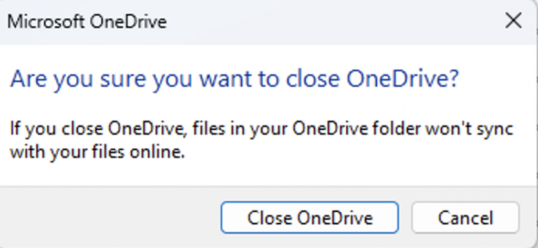Click the blue "Are you sure" heading
Screen dimensions: 538x248
[x=234, y=79]
